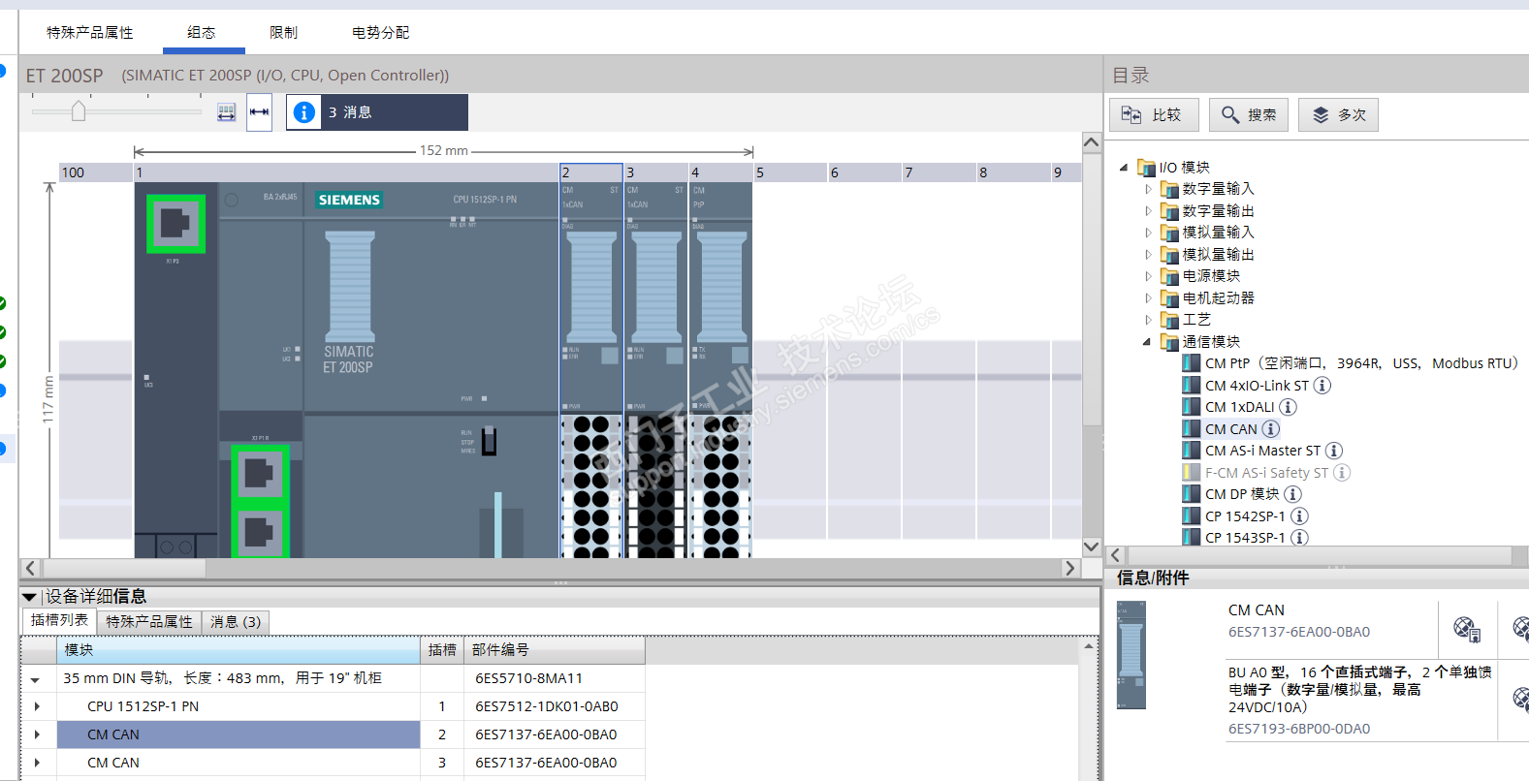Click the 多次 button
Screen dimensions: 1529x781
coord(1338,115)
